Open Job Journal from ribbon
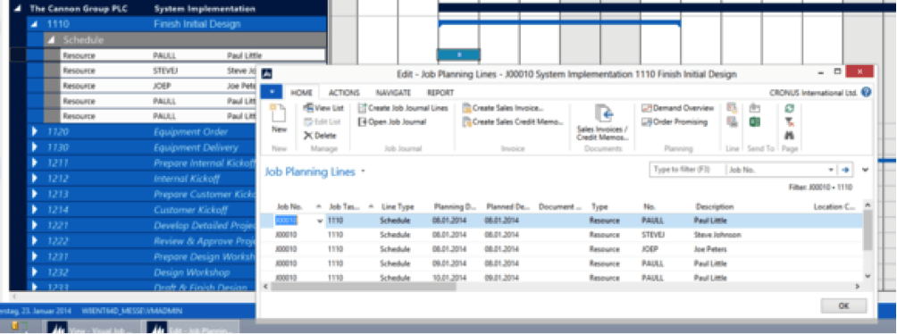The width and height of the screenshot is (897, 334). [x=392, y=121]
